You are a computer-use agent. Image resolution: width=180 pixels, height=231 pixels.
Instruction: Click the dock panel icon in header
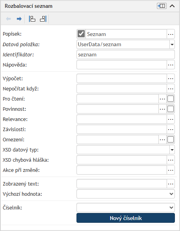tap(162, 6)
